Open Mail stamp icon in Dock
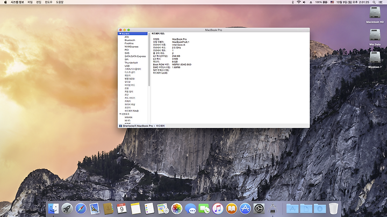Viewport: 387px width, 217px height. tap(94, 208)
